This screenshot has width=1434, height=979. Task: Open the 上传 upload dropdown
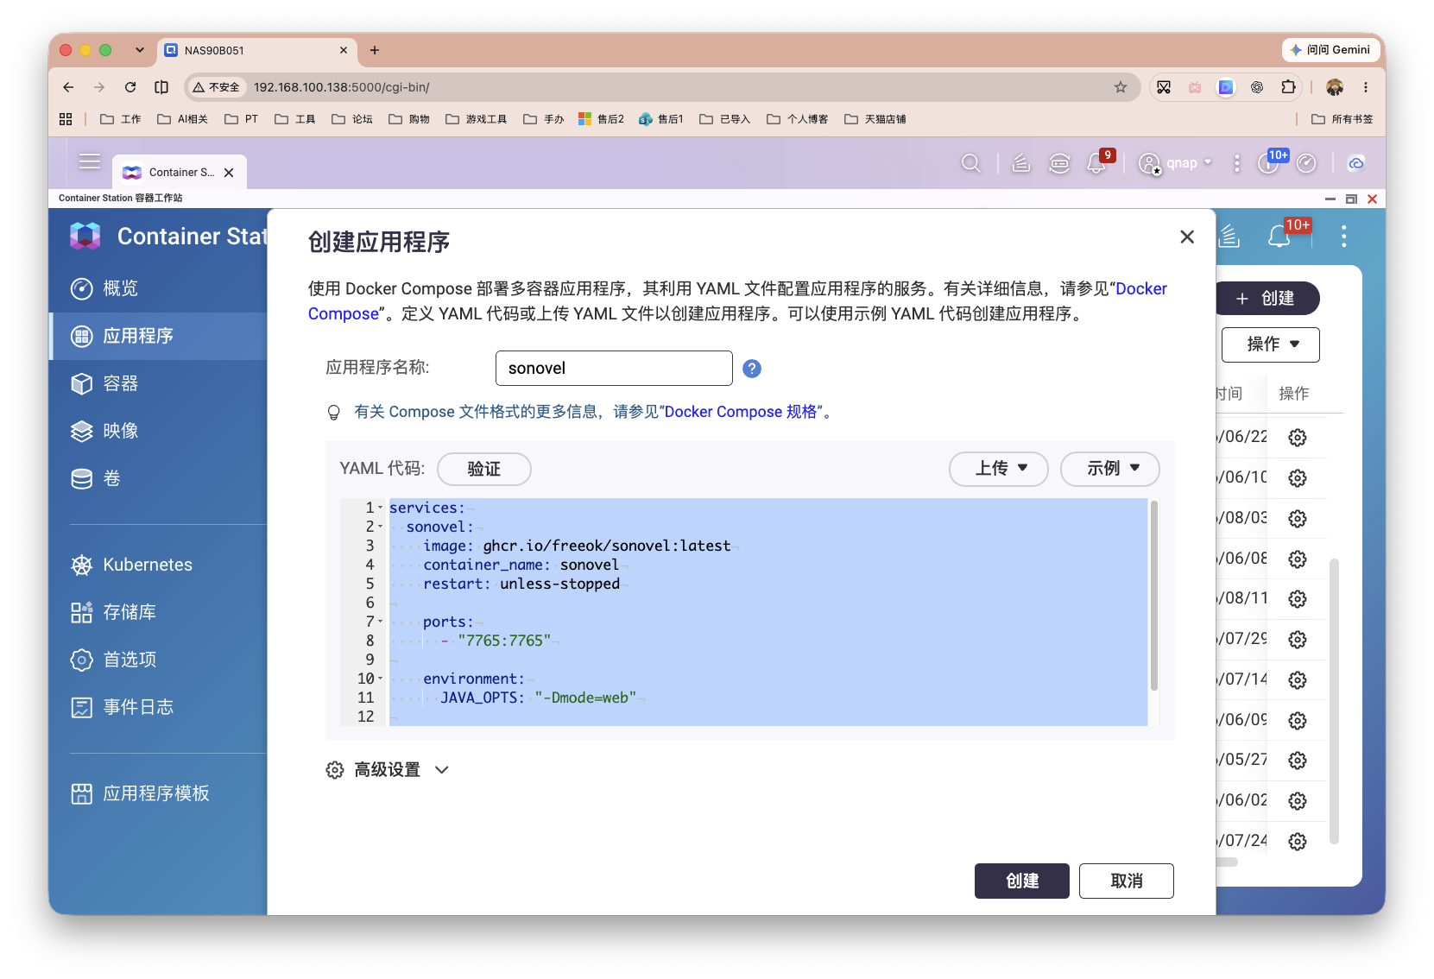[x=999, y=468]
